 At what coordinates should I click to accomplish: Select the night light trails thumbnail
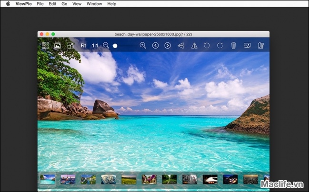point(230,180)
